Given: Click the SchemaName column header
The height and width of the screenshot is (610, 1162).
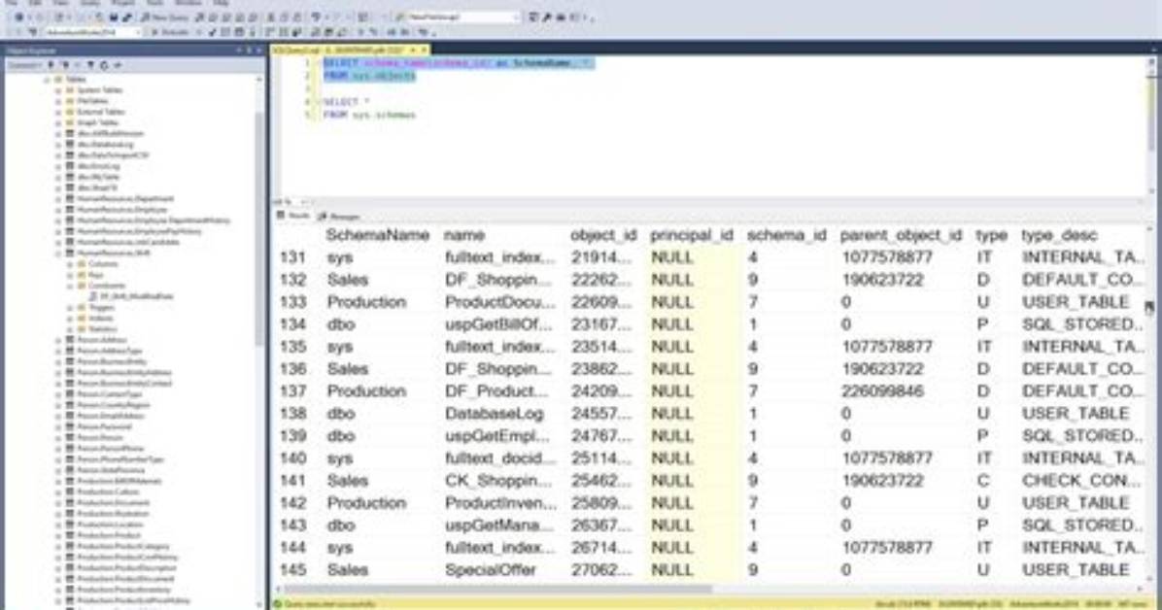Looking at the screenshot, I should pyautogui.click(x=377, y=236).
